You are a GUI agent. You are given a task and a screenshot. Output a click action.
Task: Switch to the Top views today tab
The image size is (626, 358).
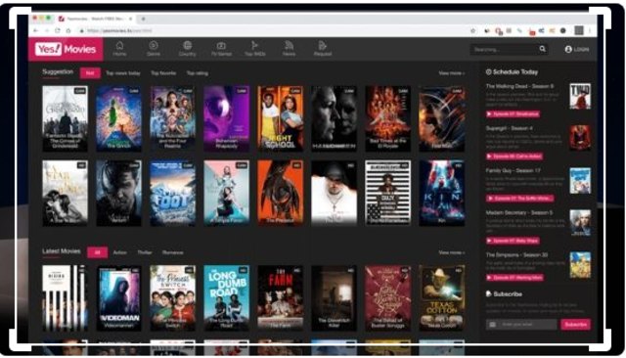(123, 73)
